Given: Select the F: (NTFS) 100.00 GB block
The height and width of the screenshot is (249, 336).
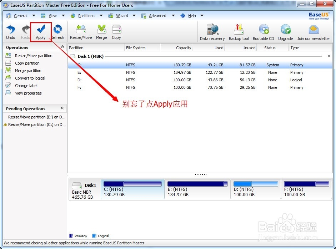Looking at the screenshot, I should point(306,189).
